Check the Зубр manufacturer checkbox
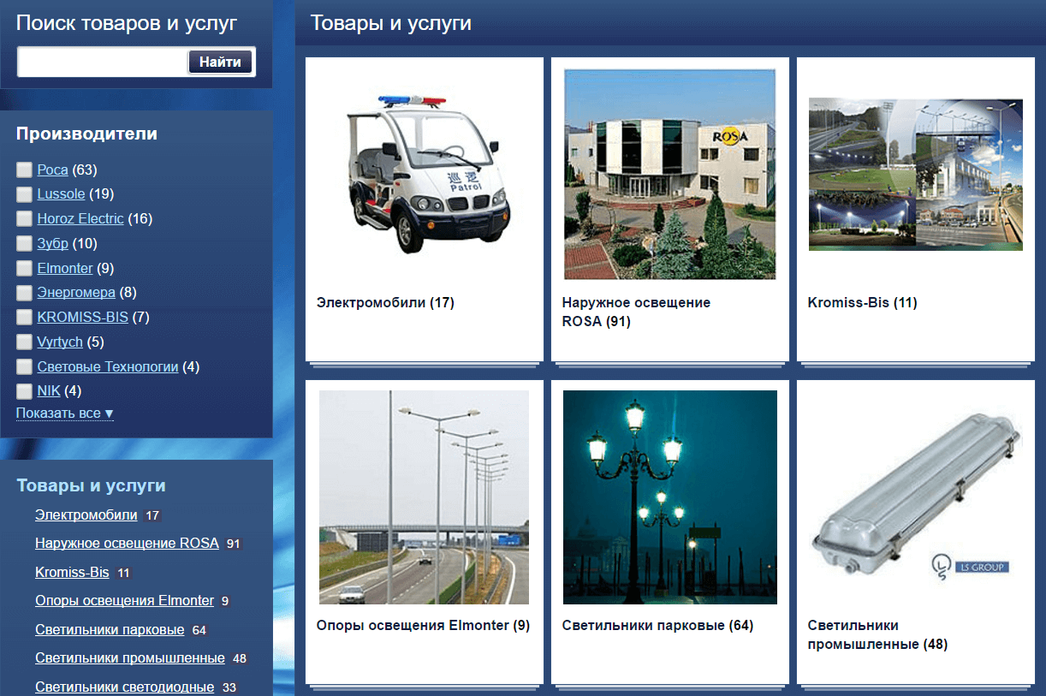 (24, 244)
